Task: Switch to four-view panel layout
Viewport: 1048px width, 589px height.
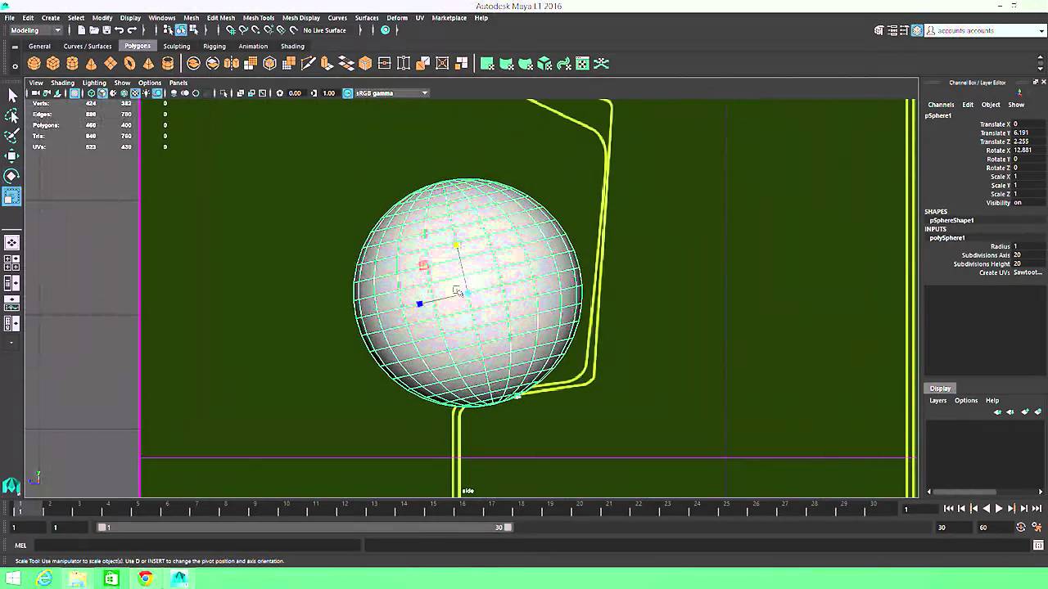Action: click(12, 263)
